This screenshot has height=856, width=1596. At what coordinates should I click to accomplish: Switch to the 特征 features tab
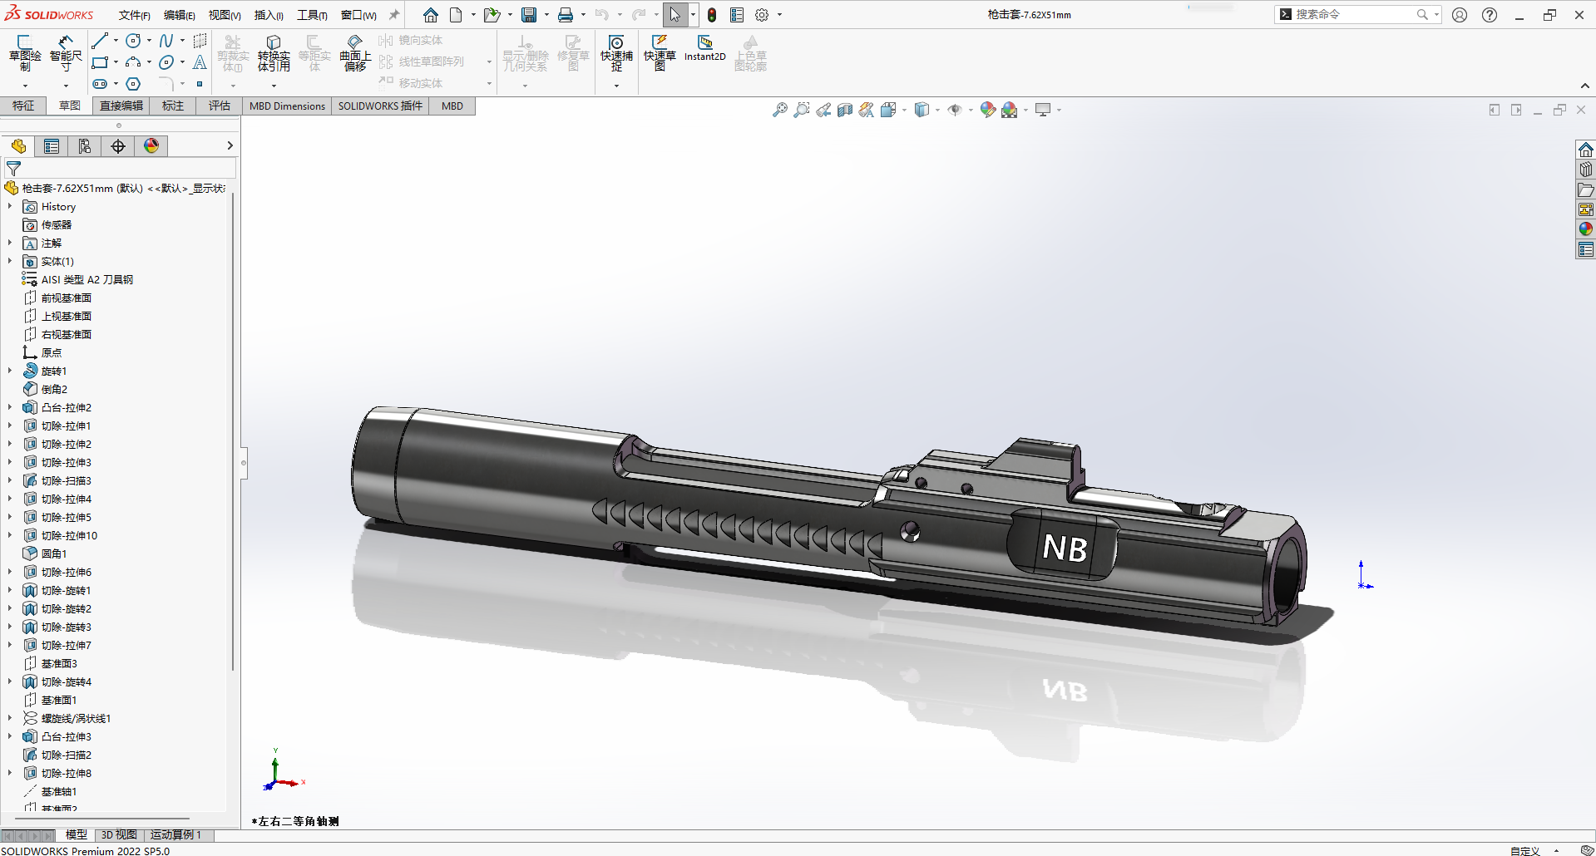[23, 106]
